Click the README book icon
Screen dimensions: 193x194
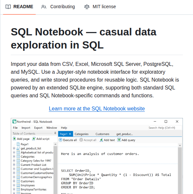click(x=8, y=7)
